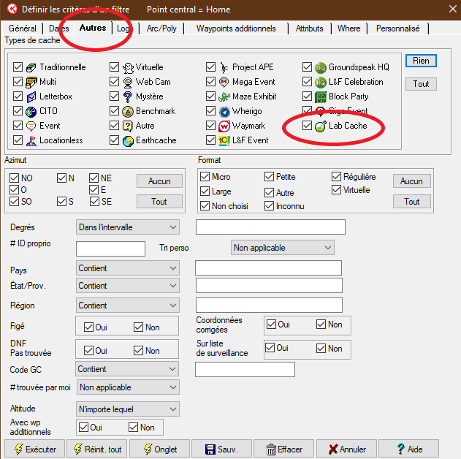Click Rien to deselect all cache types

[421, 61]
